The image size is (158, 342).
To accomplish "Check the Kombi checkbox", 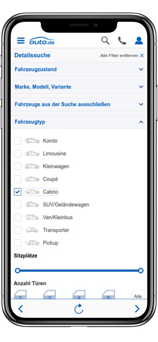I will point(17,141).
